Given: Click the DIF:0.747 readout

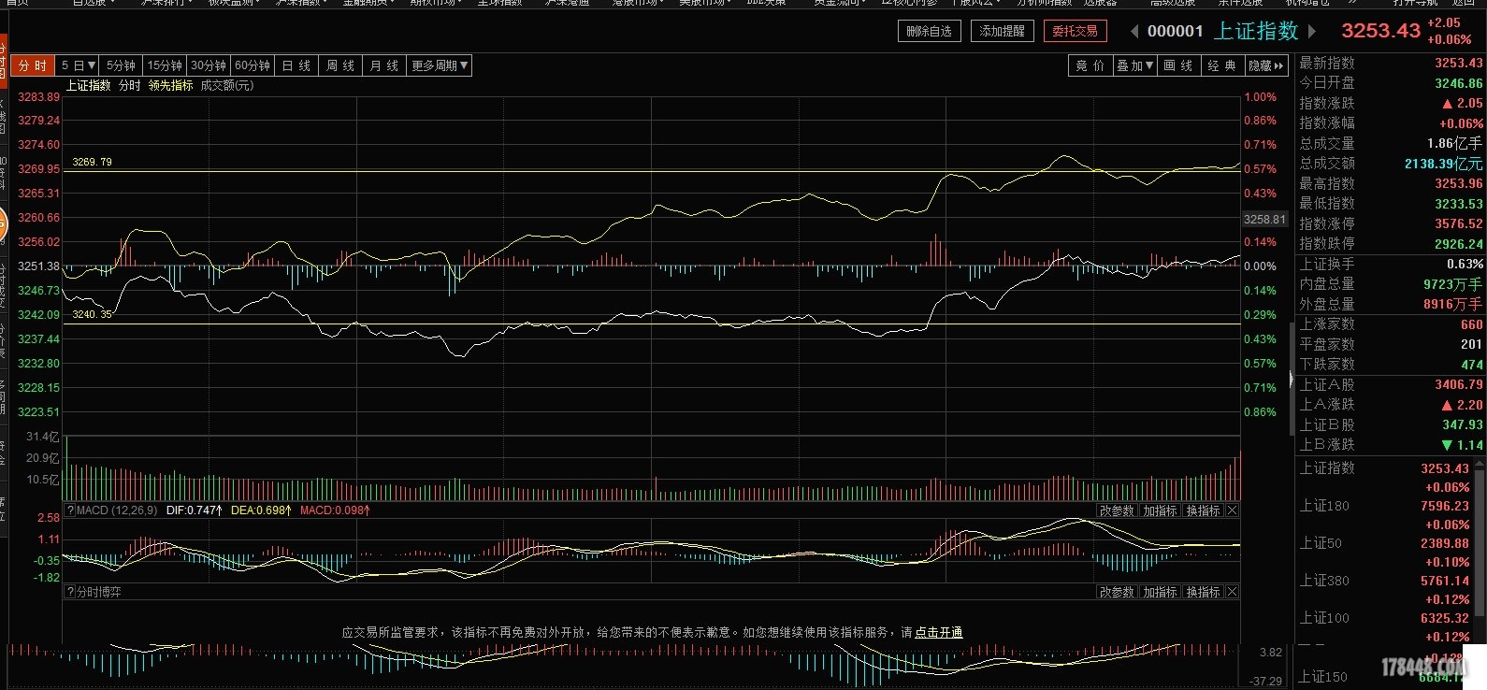Looking at the screenshot, I should click(x=195, y=510).
